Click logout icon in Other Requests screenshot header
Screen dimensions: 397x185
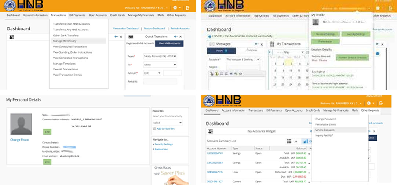click(381, 103)
